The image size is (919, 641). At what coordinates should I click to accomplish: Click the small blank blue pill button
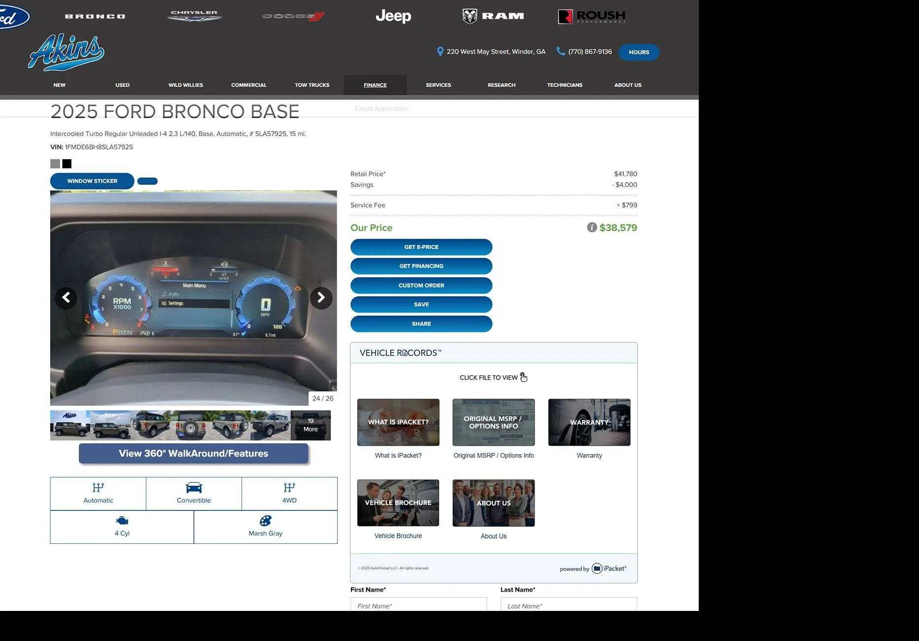tap(147, 181)
